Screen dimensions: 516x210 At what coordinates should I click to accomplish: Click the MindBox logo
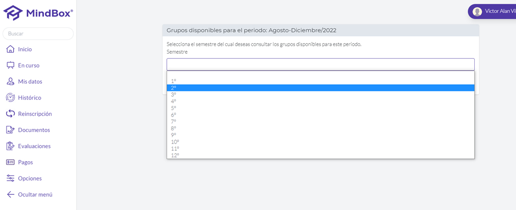tap(38, 13)
